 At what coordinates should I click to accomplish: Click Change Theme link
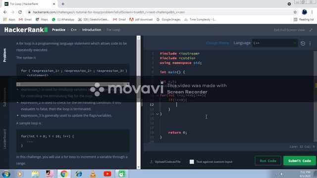pos(217,43)
